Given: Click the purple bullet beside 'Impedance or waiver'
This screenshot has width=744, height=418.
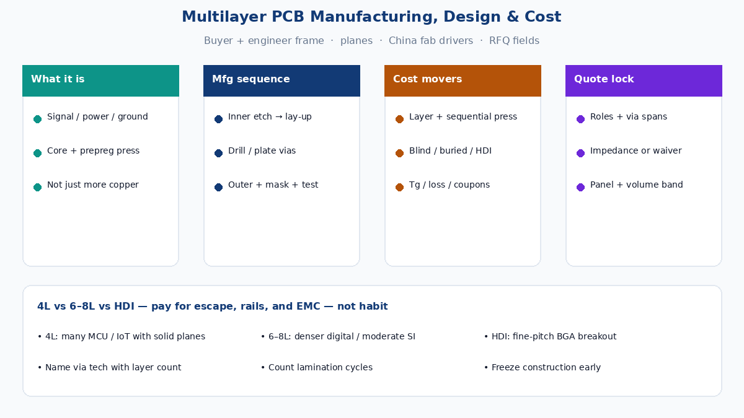Looking at the screenshot, I should pos(580,153).
